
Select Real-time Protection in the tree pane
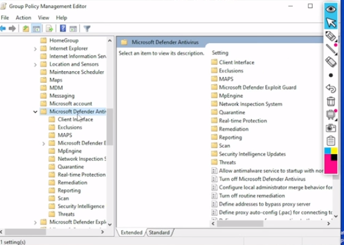pos(82,175)
